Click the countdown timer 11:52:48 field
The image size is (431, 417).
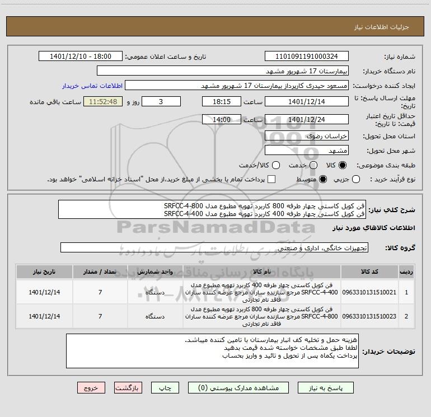(x=103, y=101)
